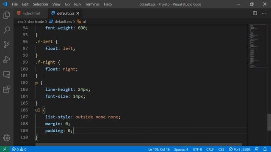This screenshot has height=152, width=271.
Task: Split the editor to the right
Action: (x=255, y=13)
